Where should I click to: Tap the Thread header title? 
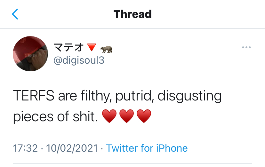132,14
